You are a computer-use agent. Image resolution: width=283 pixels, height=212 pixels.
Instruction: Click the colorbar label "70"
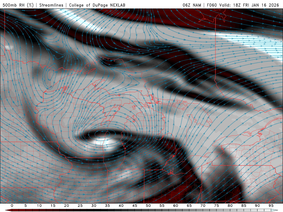[x=203, y=206]
